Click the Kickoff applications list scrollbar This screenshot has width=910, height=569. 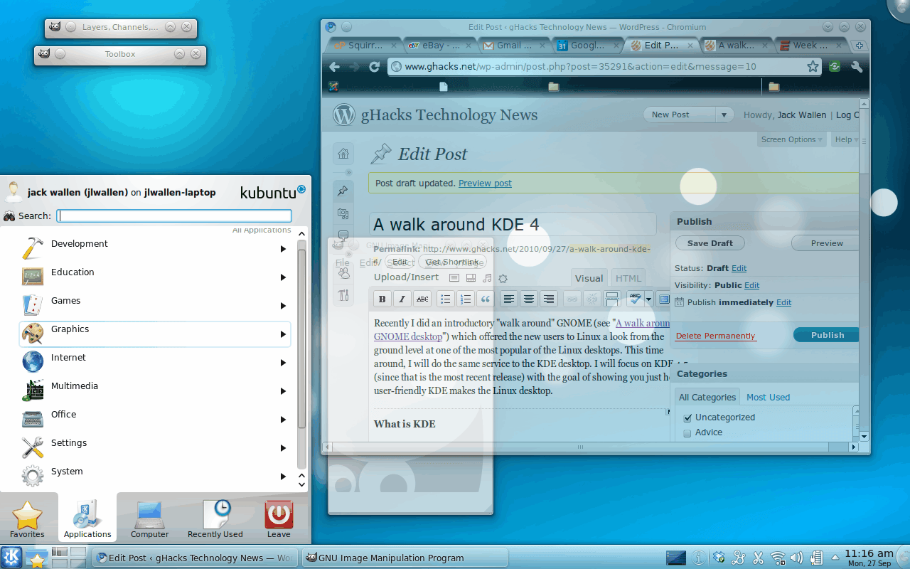tap(301, 334)
